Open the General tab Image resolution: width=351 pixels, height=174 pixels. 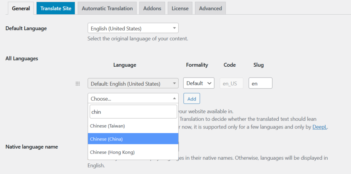pyautogui.click(x=21, y=9)
